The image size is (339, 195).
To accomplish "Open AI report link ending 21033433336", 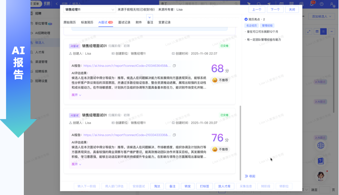I will click(127, 135).
